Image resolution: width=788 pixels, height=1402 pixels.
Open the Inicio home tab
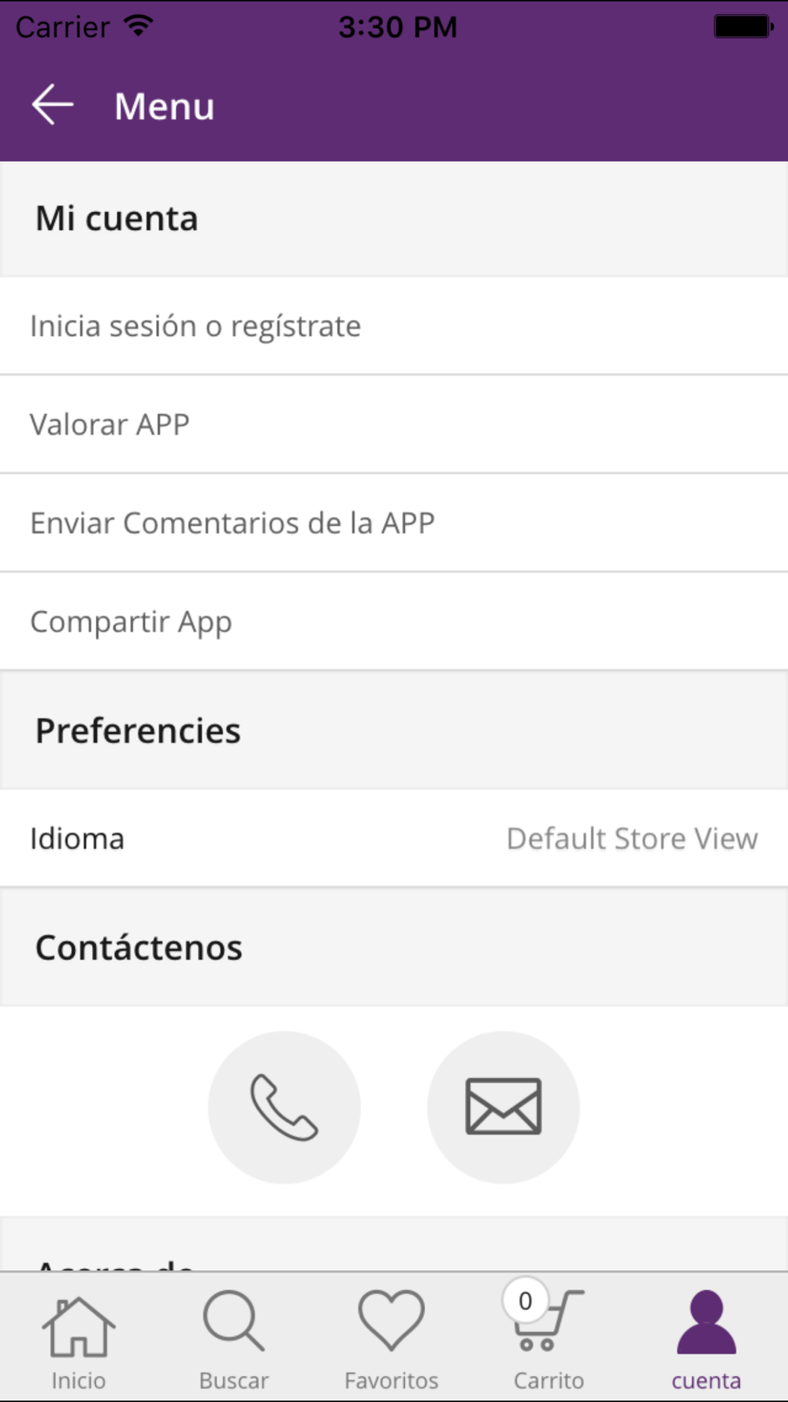(78, 1339)
